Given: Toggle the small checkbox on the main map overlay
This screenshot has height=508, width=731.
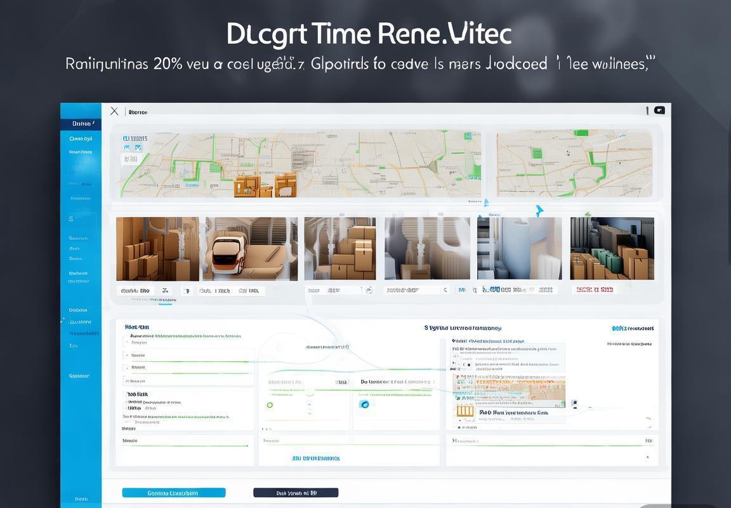Looking at the screenshot, I should point(138,148).
